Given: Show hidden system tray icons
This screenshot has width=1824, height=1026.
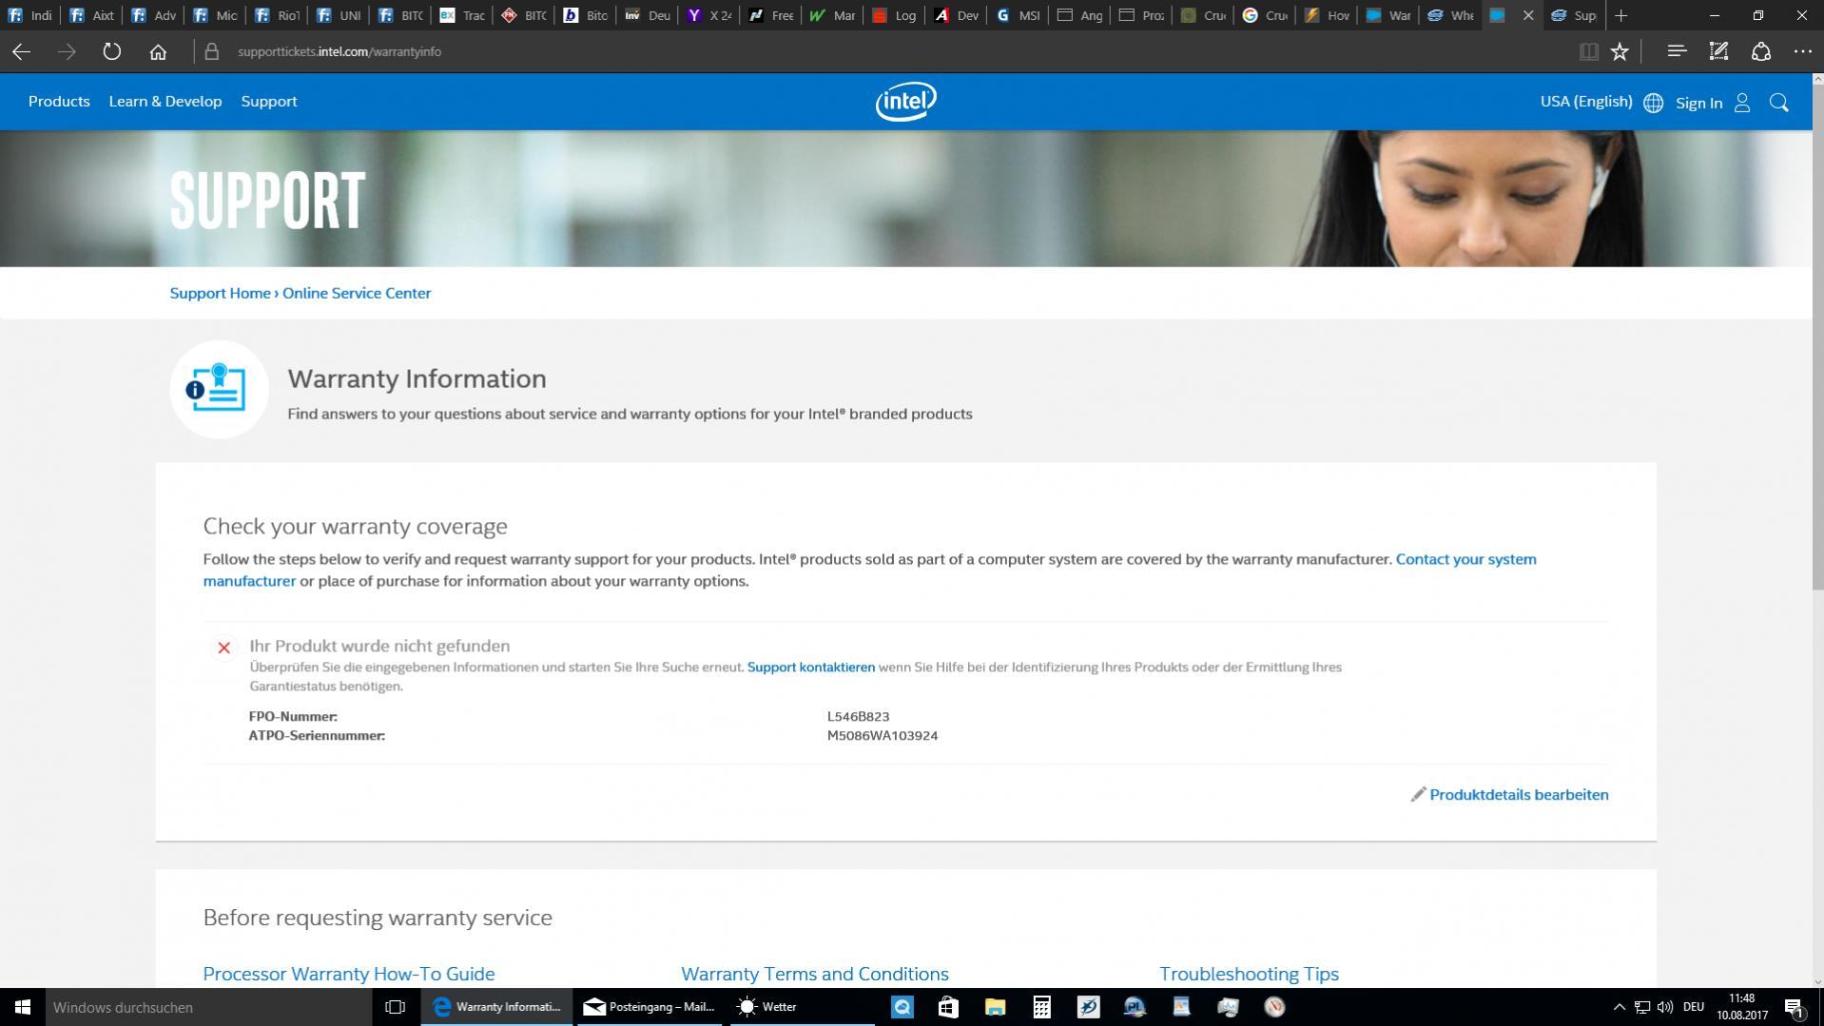Looking at the screenshot, I should 1619,1007.
